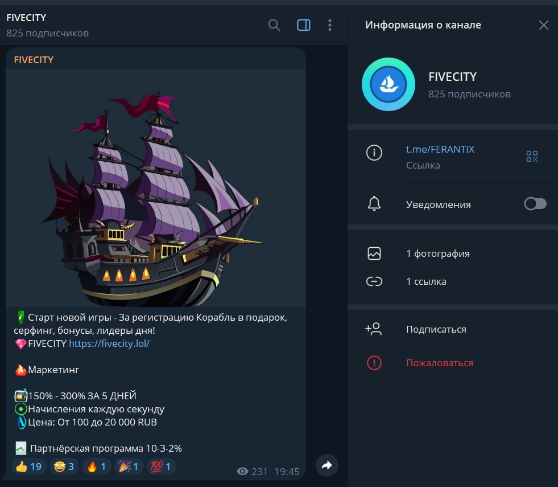The height and width of the screenshot is (487, 558).
Task: Click the 'Ссылка' caption under the link
Action: [423, 165]
